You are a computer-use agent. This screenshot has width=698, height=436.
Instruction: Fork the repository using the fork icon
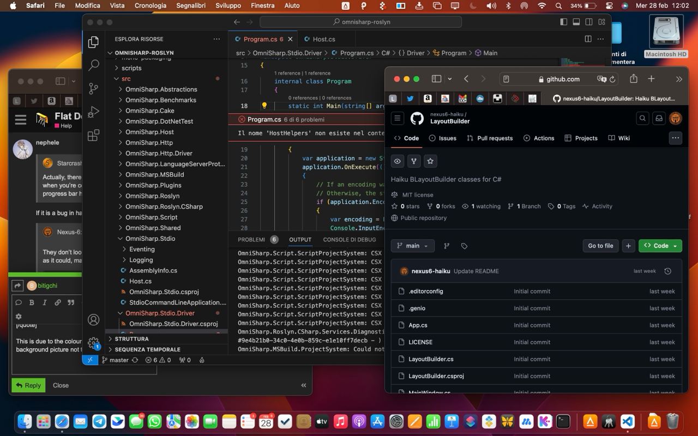414,161
